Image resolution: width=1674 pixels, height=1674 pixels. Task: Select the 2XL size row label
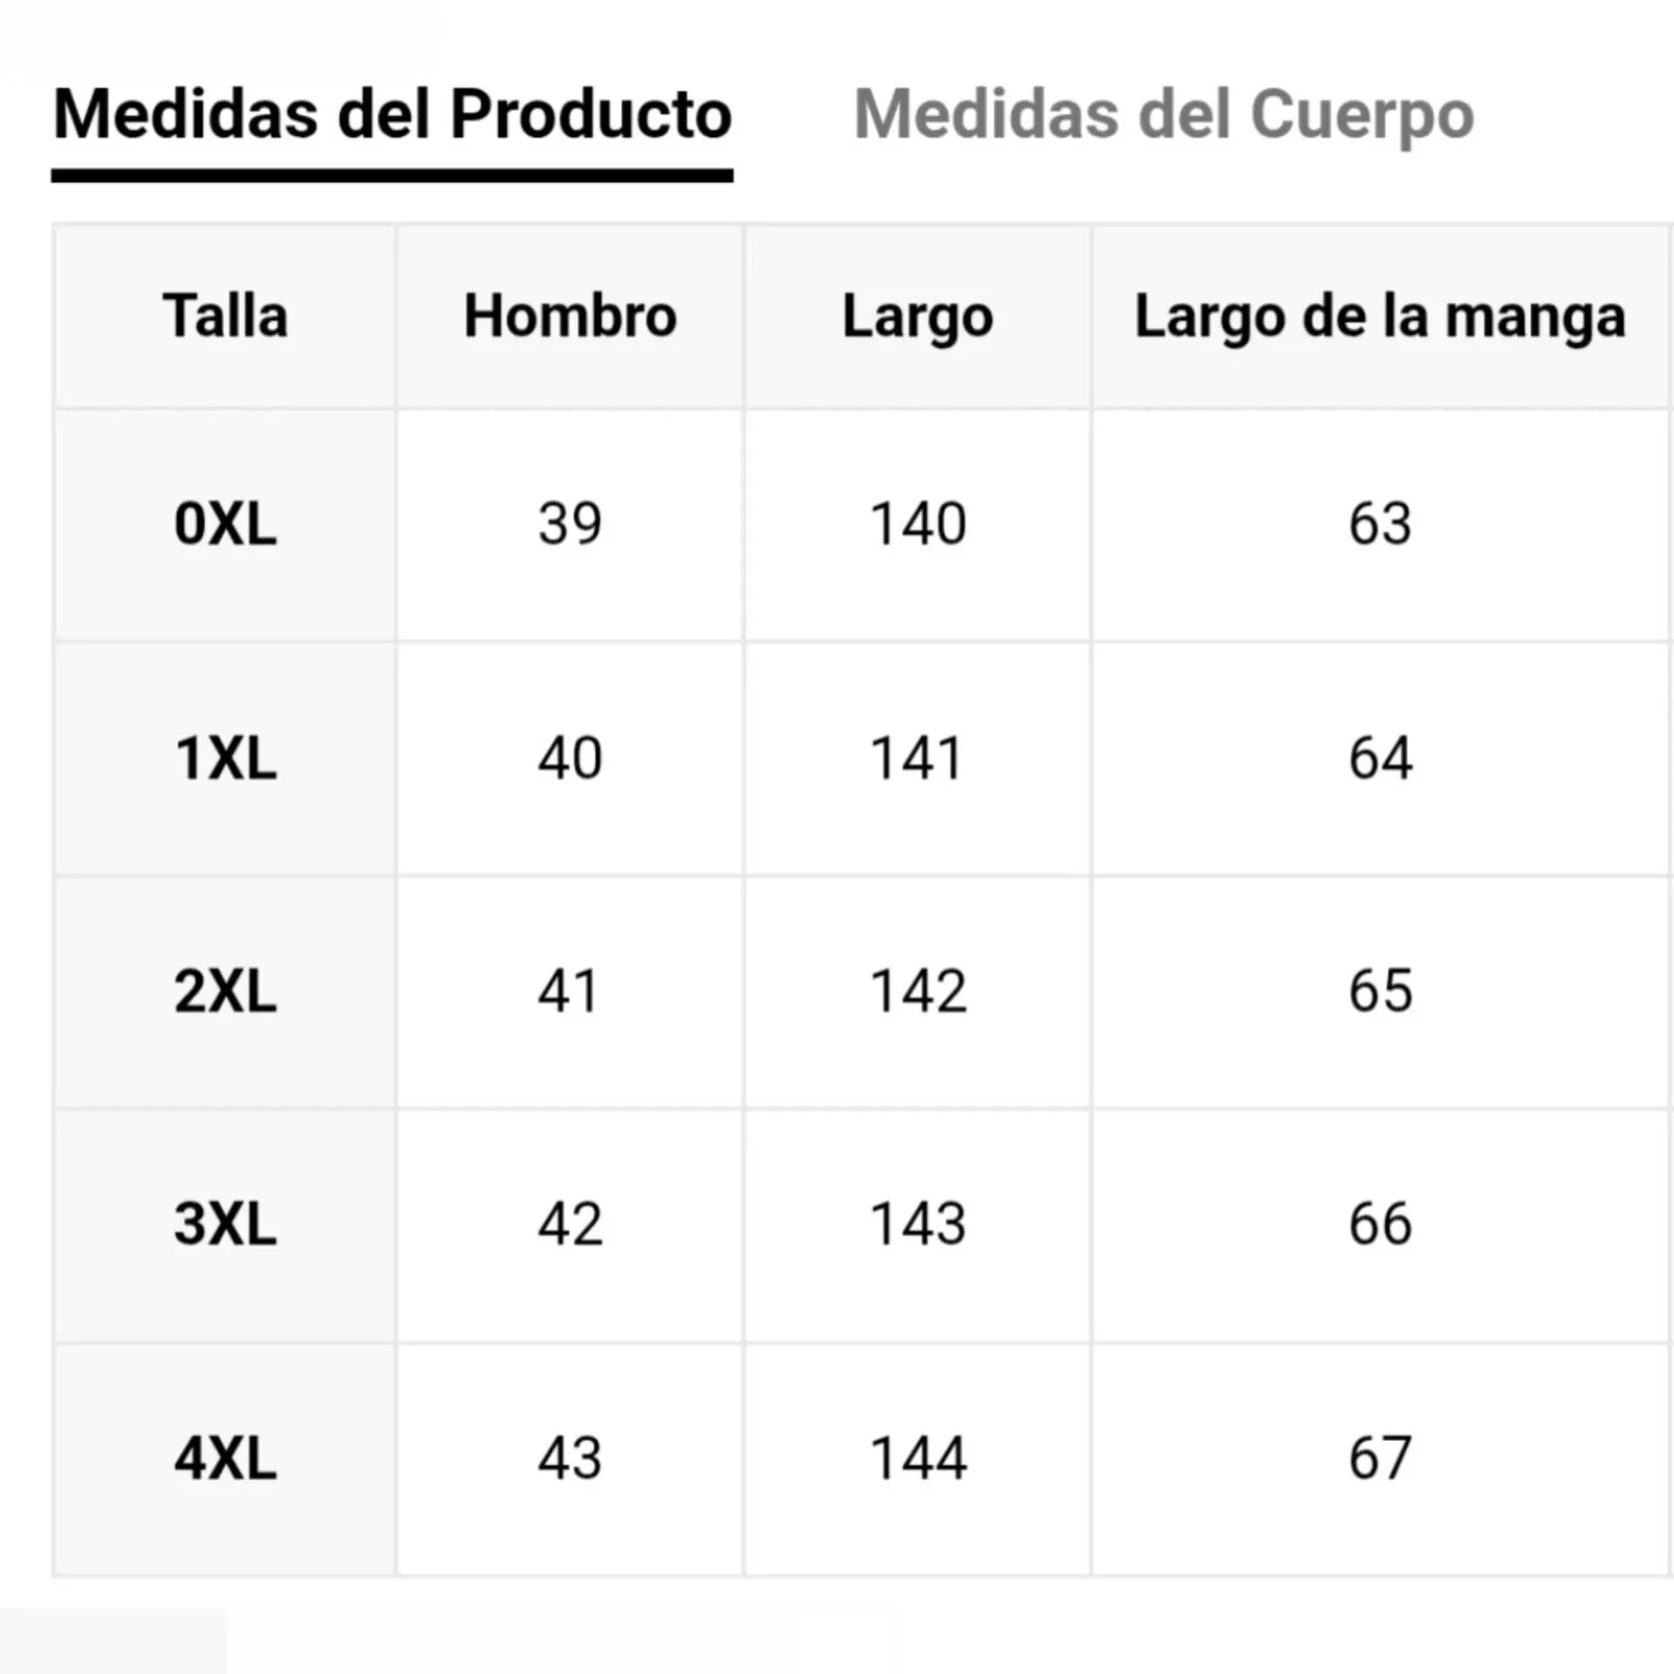(x=225, y=991)
